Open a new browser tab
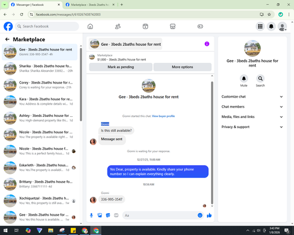Image resolution: width=294 pixels, height=235 pixels. coord(122,5)
